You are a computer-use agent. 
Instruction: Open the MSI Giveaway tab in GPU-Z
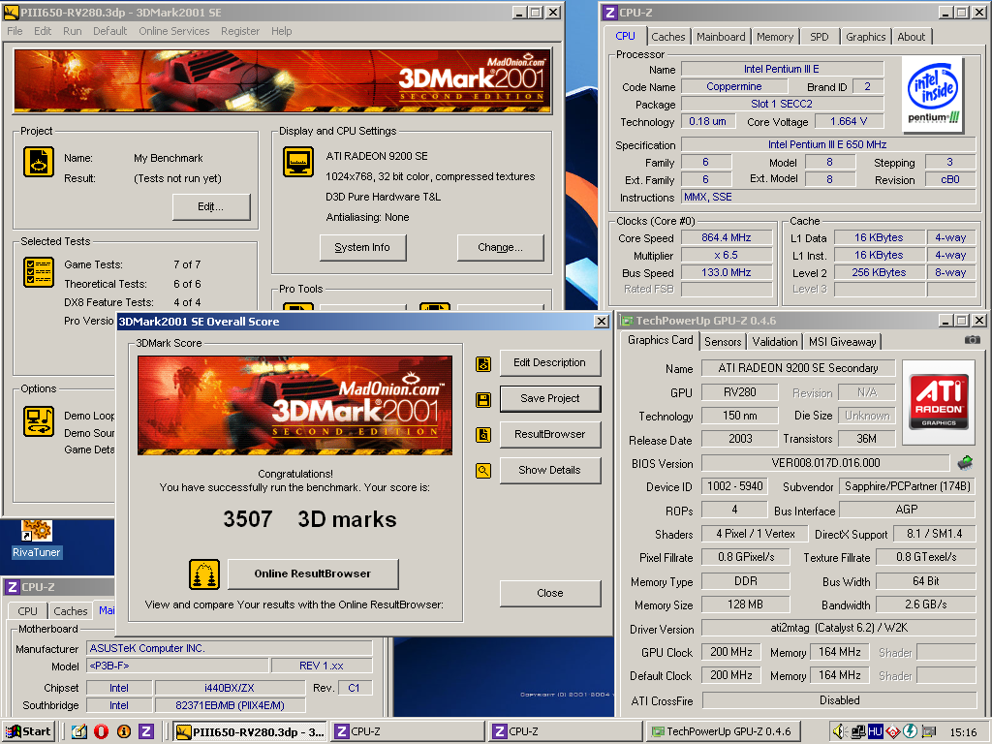coord(842,342)
